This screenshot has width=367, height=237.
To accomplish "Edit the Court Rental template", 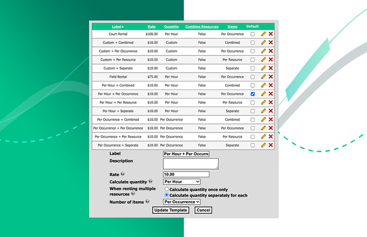I will [264, 34].
